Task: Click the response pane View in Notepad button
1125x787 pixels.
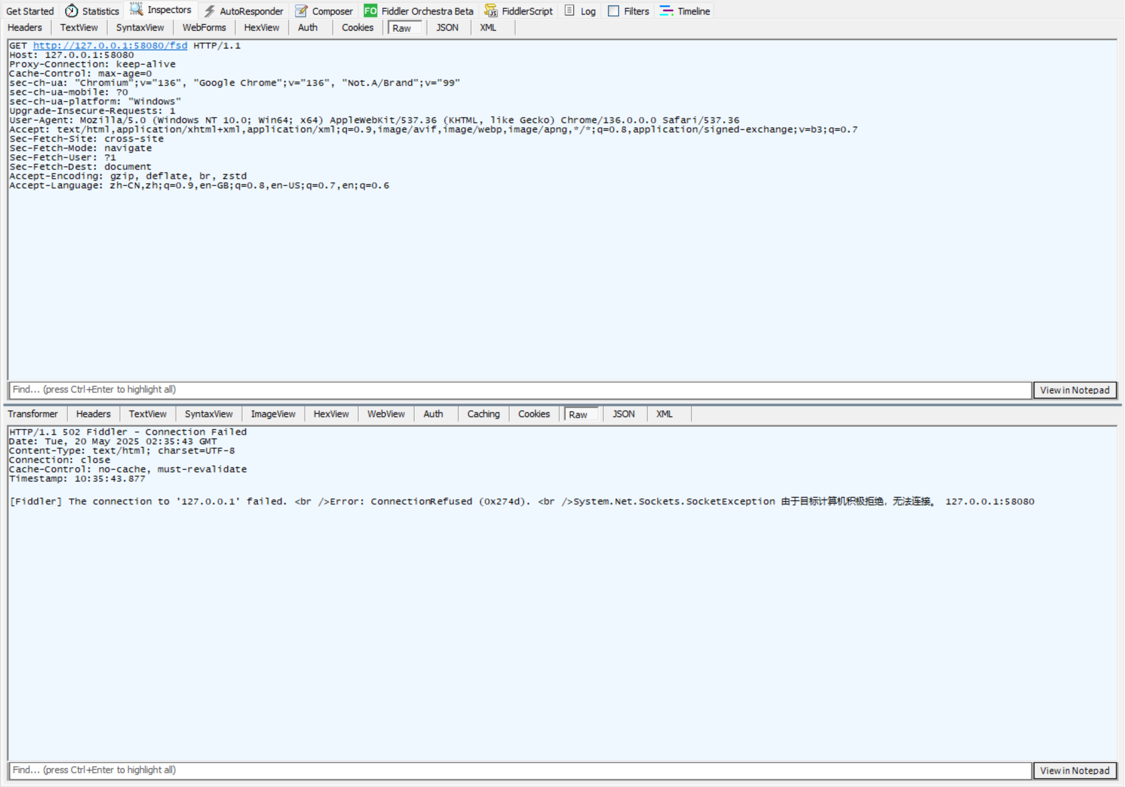Action: tap(1075, 771)
